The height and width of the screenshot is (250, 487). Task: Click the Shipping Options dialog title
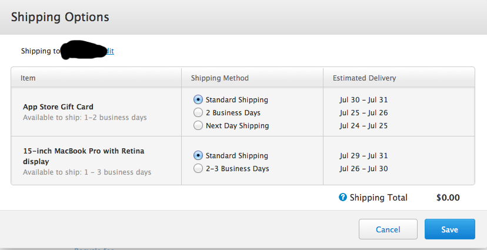(60, 17)
